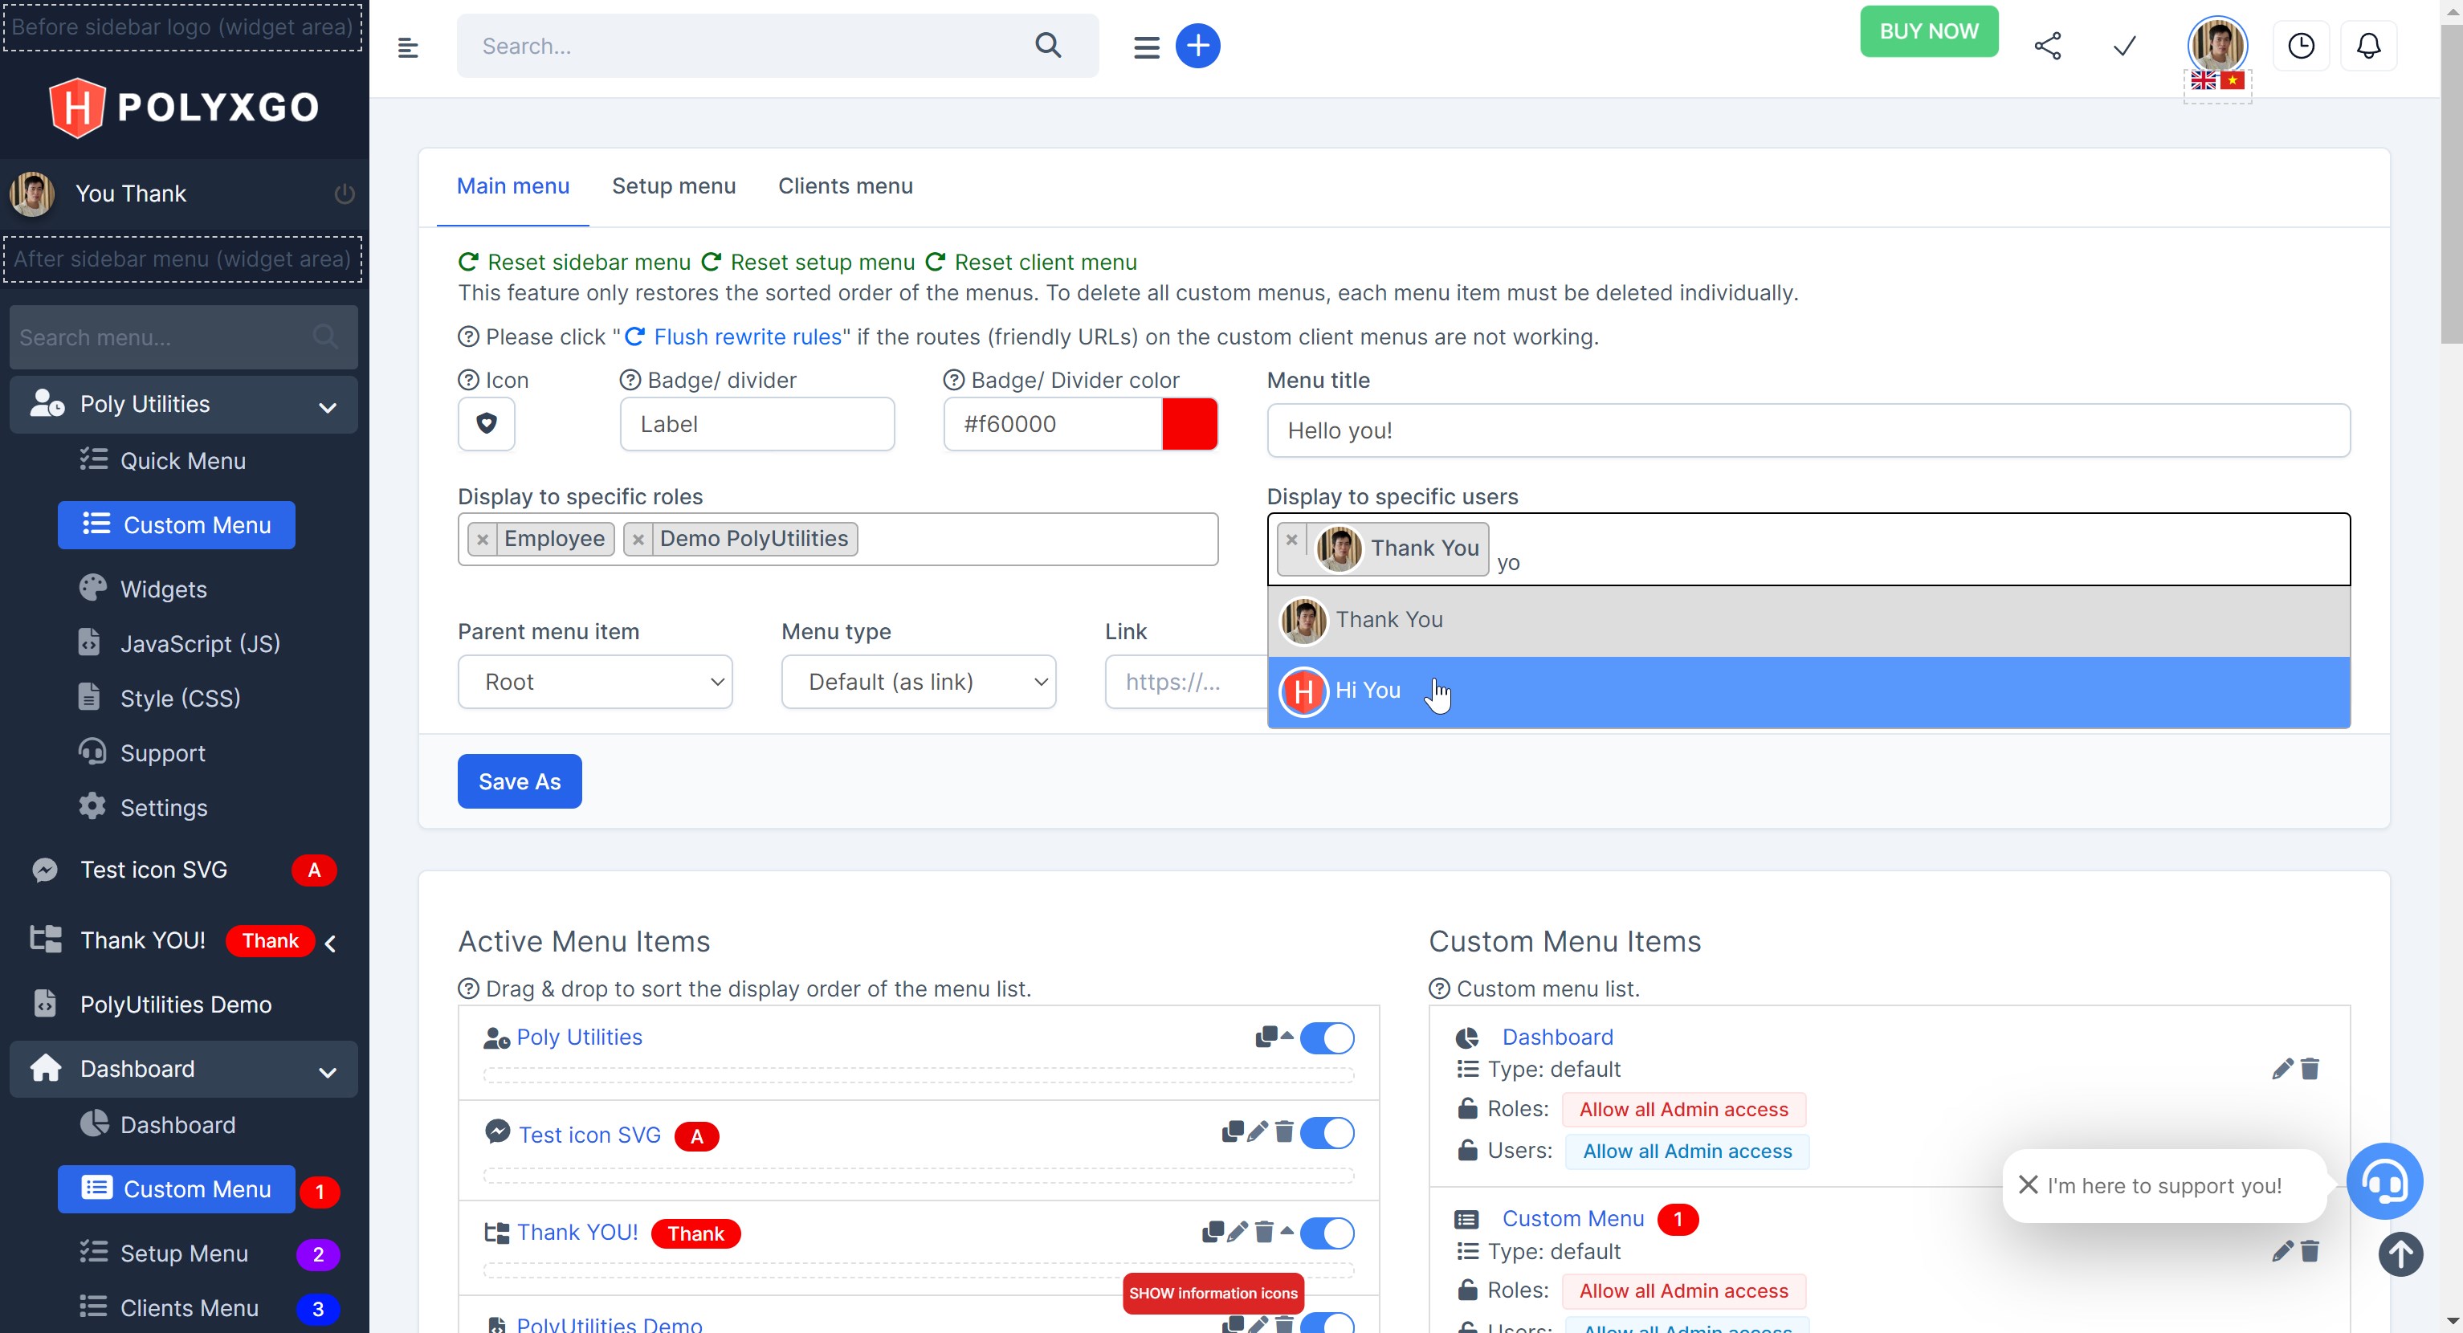Screen dimensions: 2463x1333
Task: Open the Parent menu item Root dropdown
Action: tap(595, 682)
